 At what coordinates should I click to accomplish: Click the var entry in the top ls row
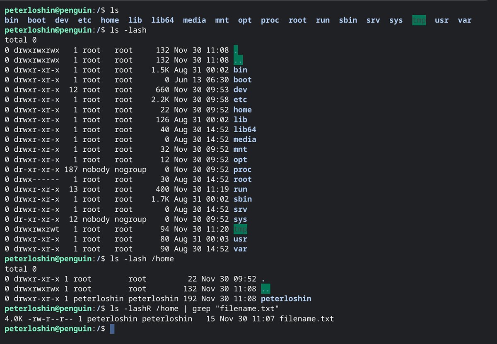pos(464,20)
